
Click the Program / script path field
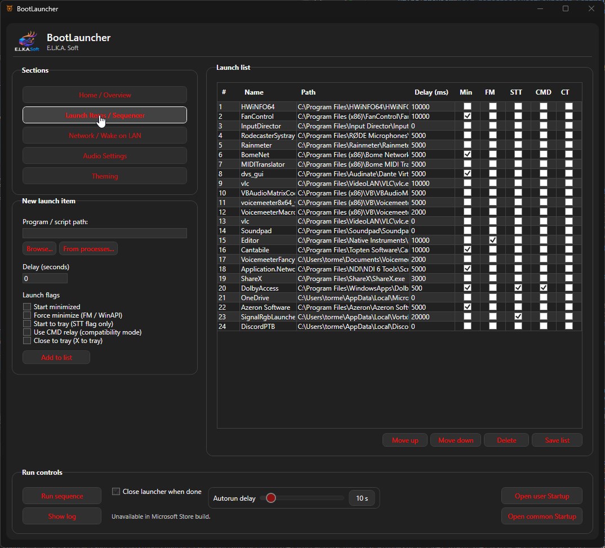coord(105,233)
